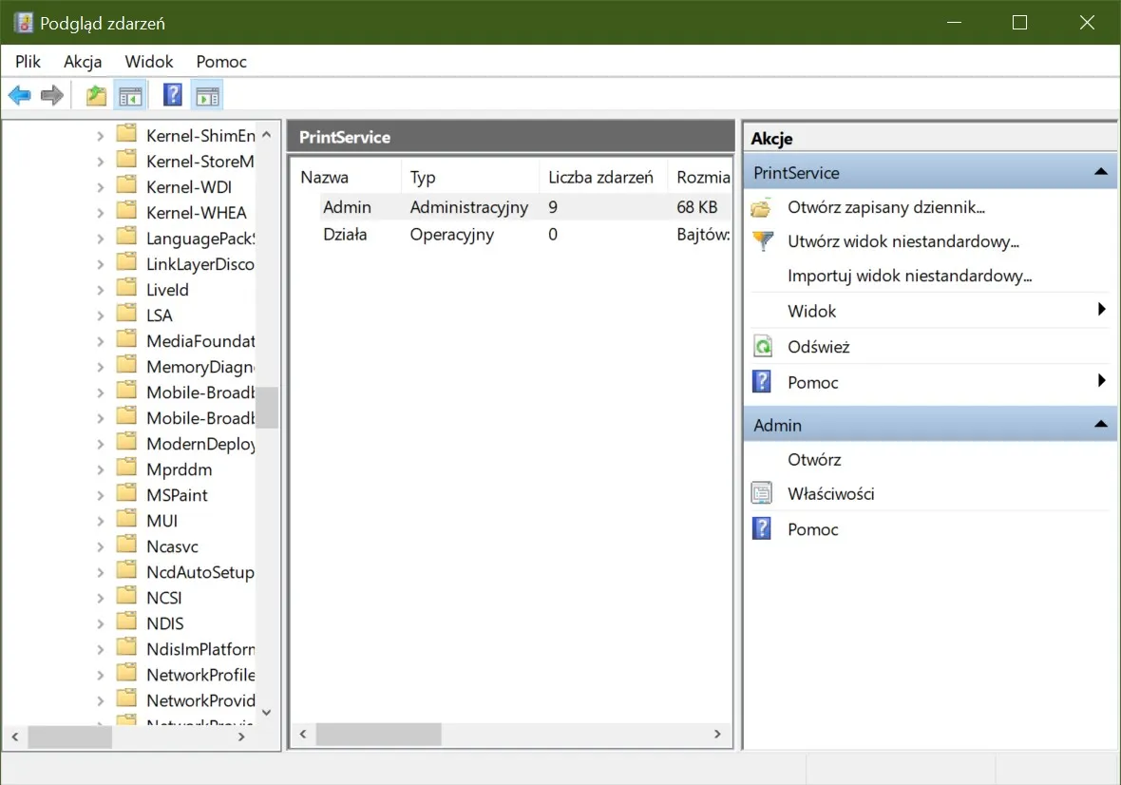Viewport: 1121px width, 785px height.
Task: Click the Forward navigation arrow in the toolbar
Action: [x=52, y=94]
